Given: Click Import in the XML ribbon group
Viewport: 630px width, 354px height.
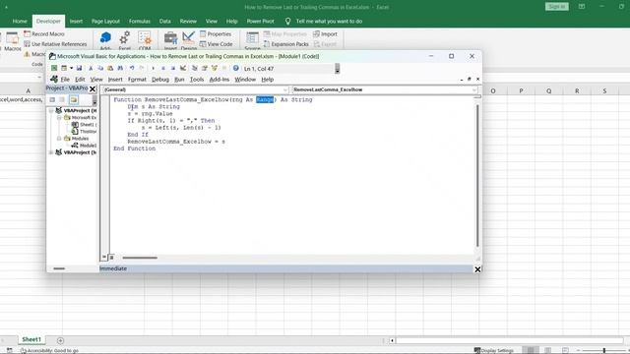Looking at the screenshot, I should (325, 34).
